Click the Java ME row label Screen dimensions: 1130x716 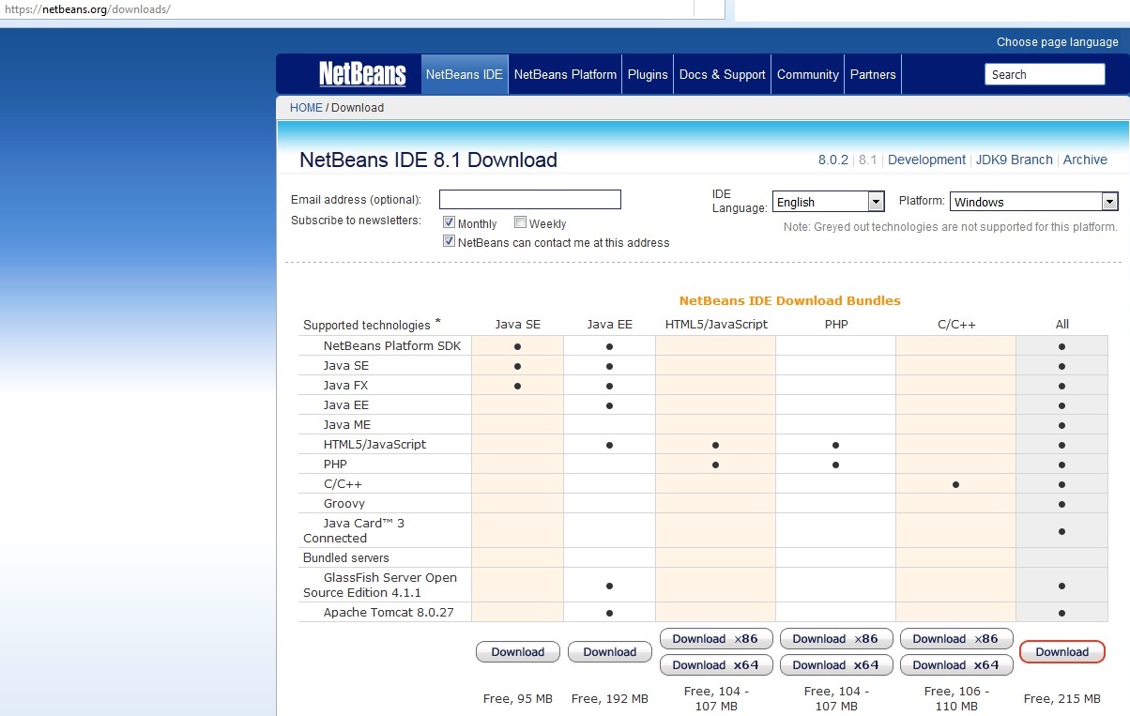(347, 425)
